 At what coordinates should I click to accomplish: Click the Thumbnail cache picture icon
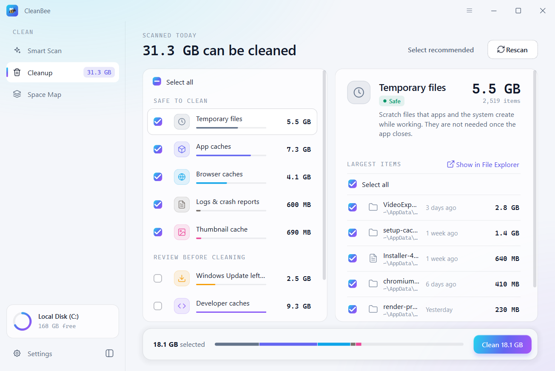(182, 232)
